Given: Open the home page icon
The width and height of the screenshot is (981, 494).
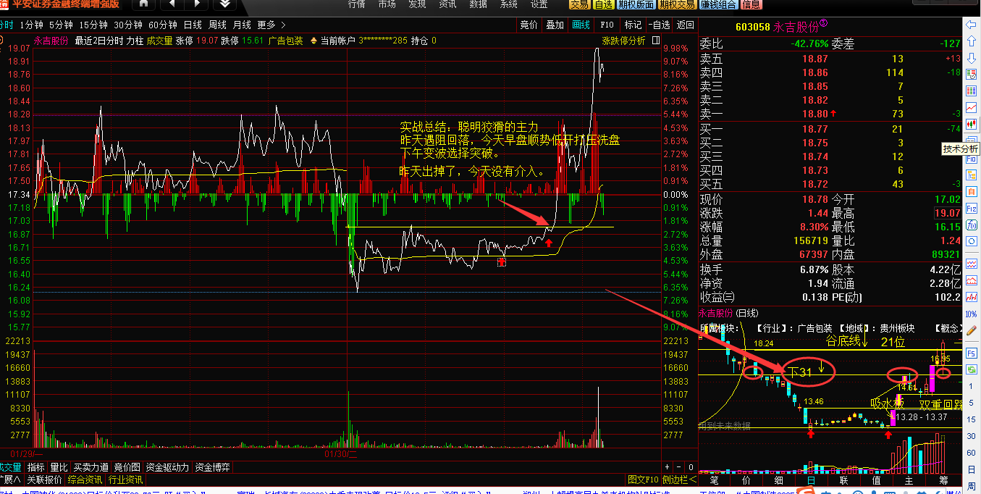Looking at the screenshot, I should [x=144, y=4].
